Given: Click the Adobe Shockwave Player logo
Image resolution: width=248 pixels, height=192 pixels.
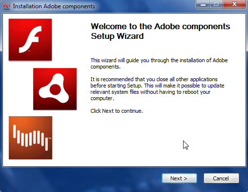Looking at the screenshot, I should click(x=30, y=138).
